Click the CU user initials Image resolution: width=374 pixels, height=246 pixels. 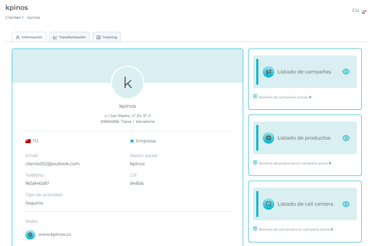[x=355, y=11]
